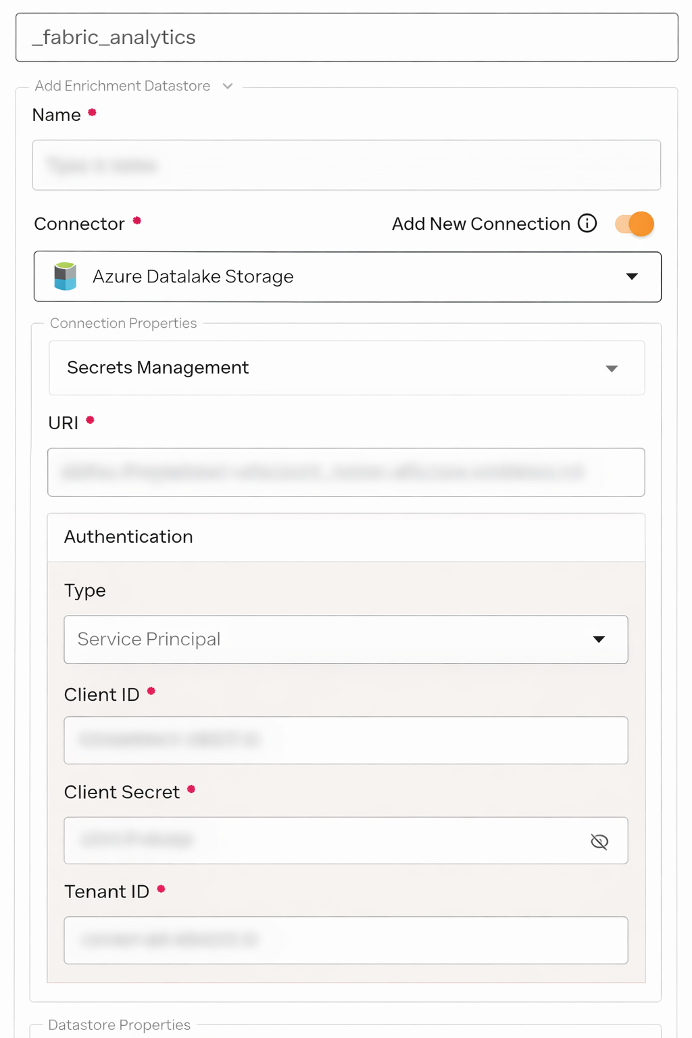This screenshot has height=1038, width=692.
Task: Expand the Secrets Management section arrow
Action: point(612,368)
